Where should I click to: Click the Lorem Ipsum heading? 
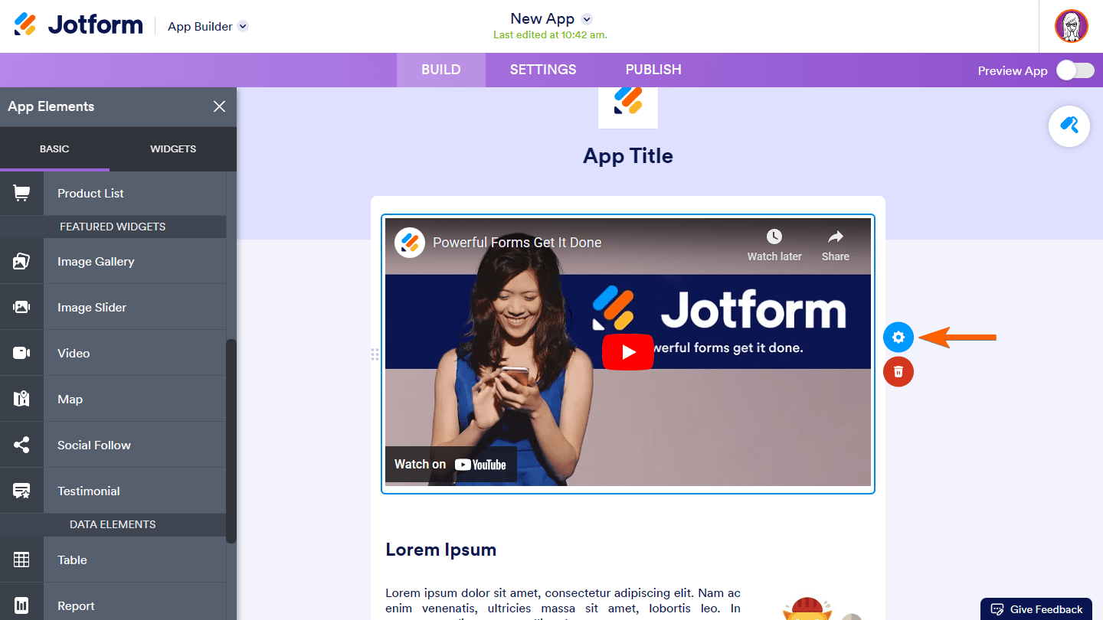click(441, 550)
